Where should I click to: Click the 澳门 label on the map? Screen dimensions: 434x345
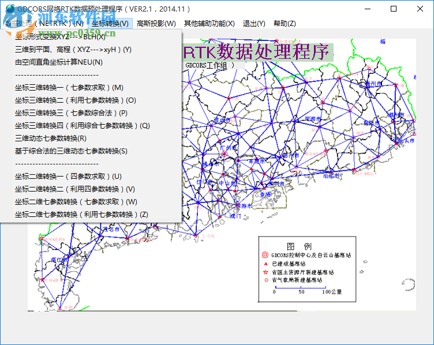[235, 216]
